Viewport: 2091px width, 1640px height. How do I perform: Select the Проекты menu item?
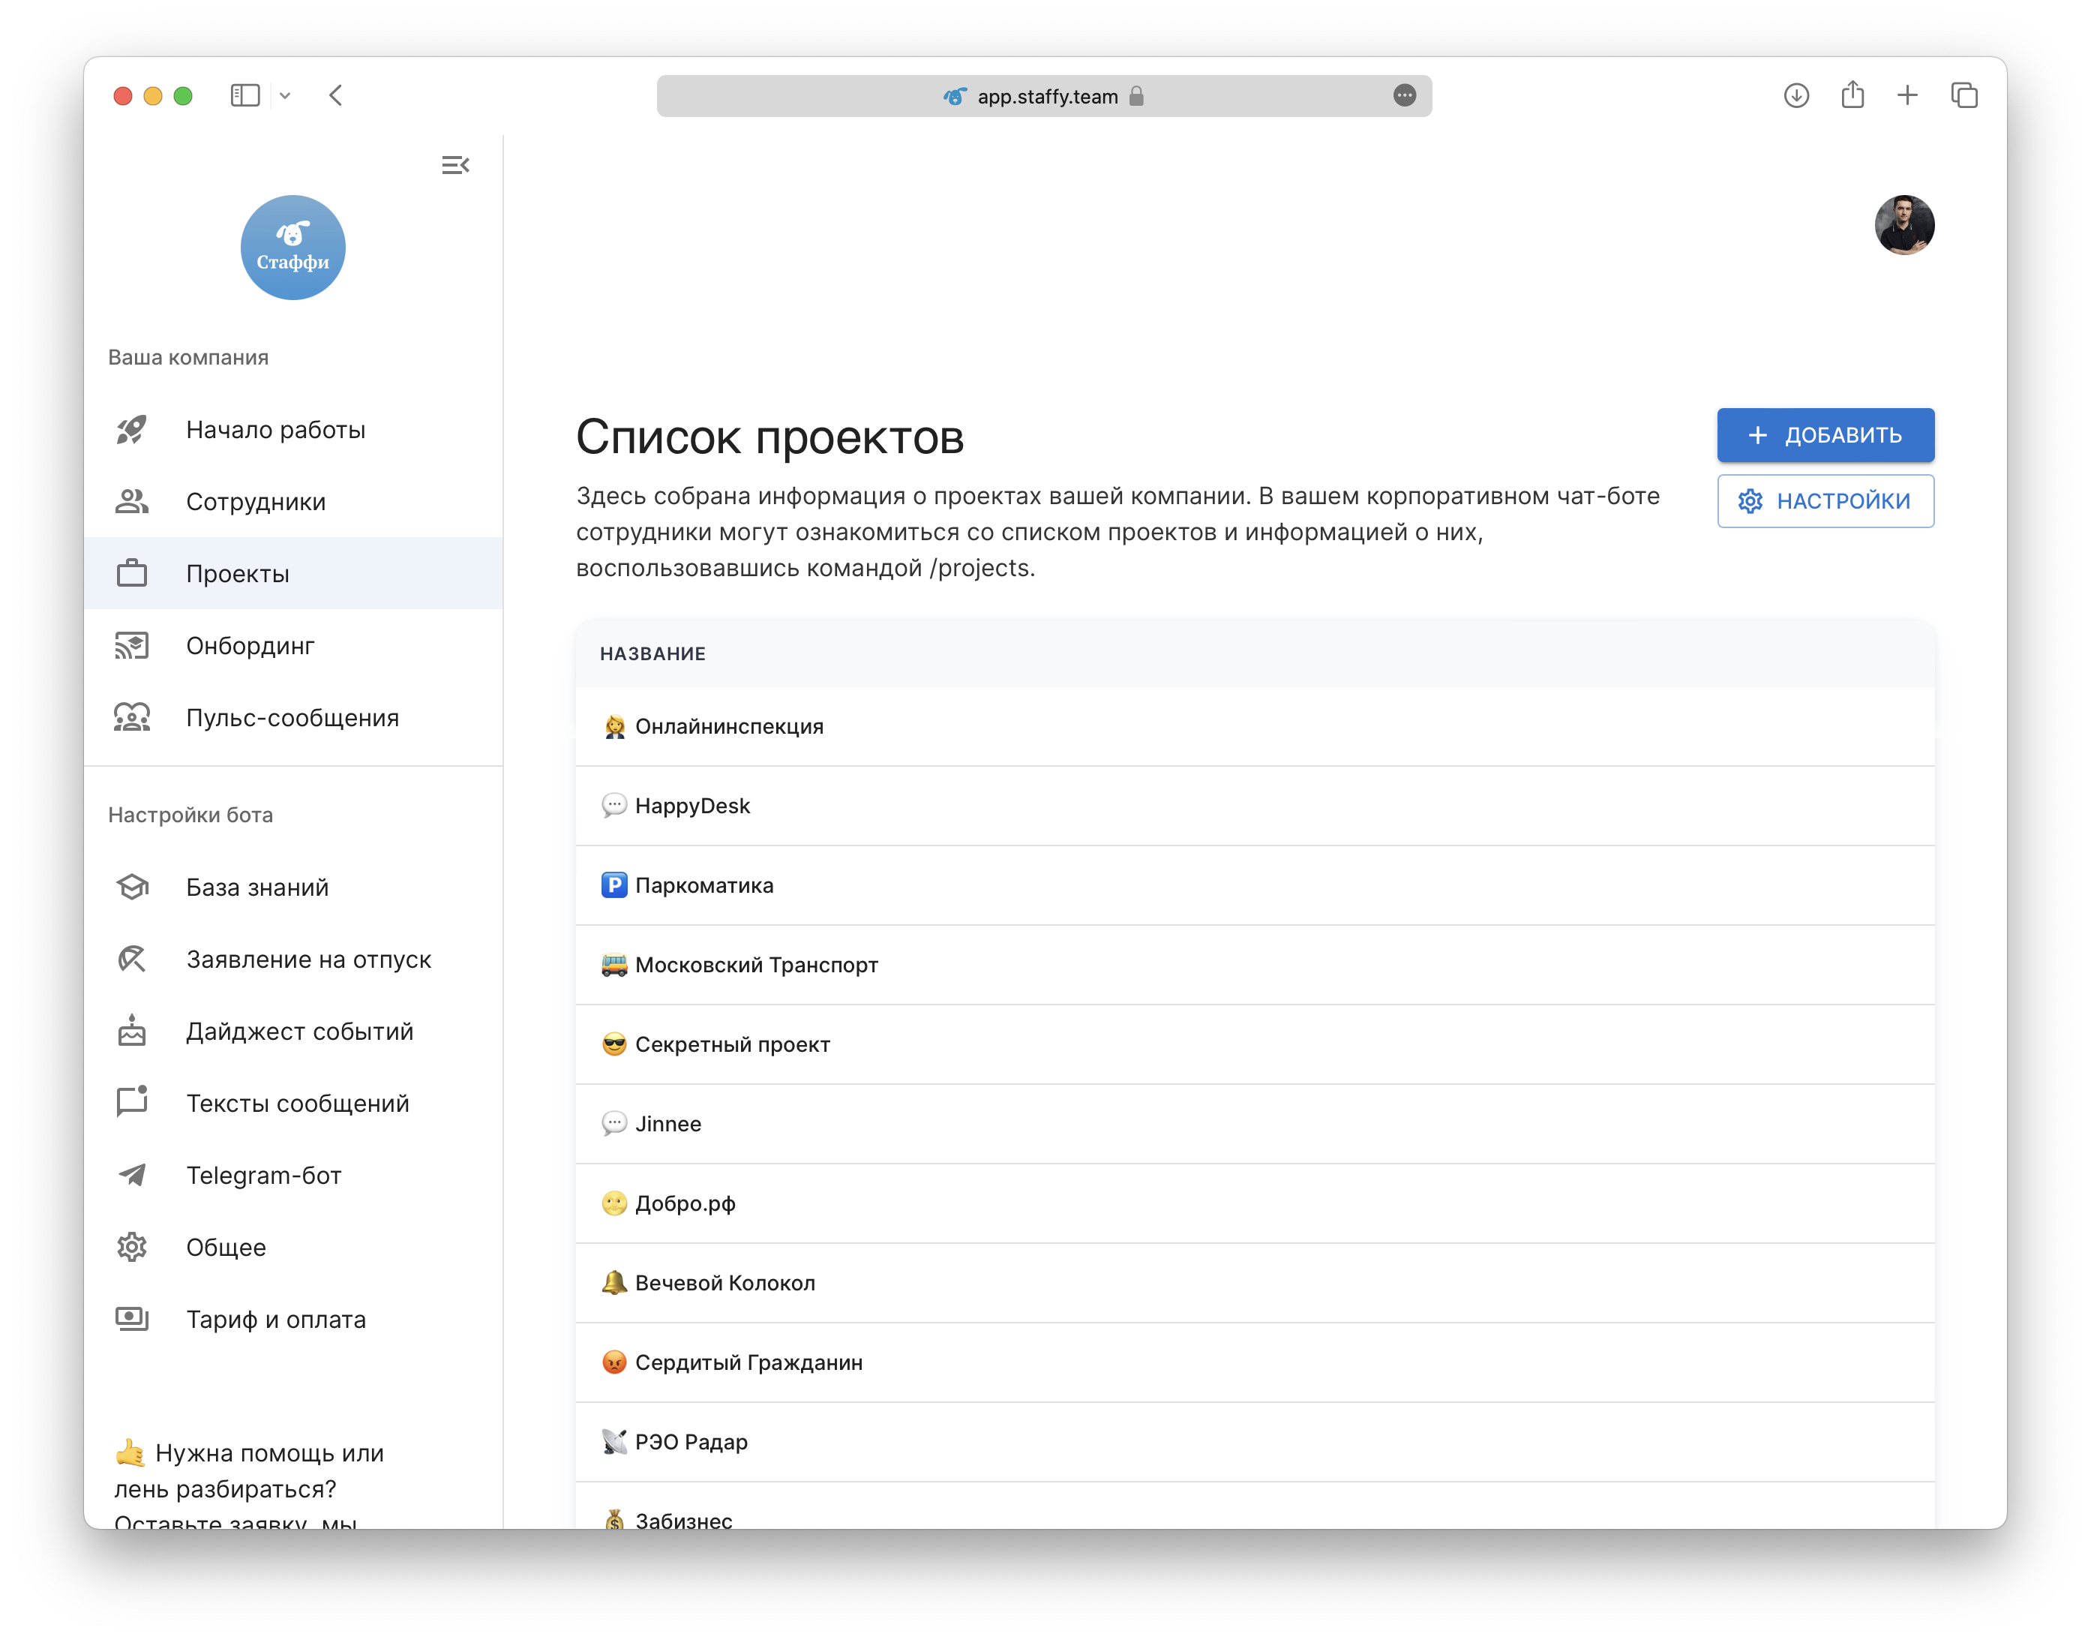coord(294,573)
